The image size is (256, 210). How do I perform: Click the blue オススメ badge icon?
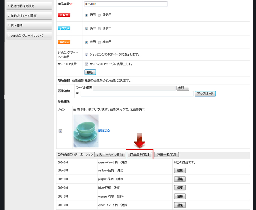click(x=64, y=28)
